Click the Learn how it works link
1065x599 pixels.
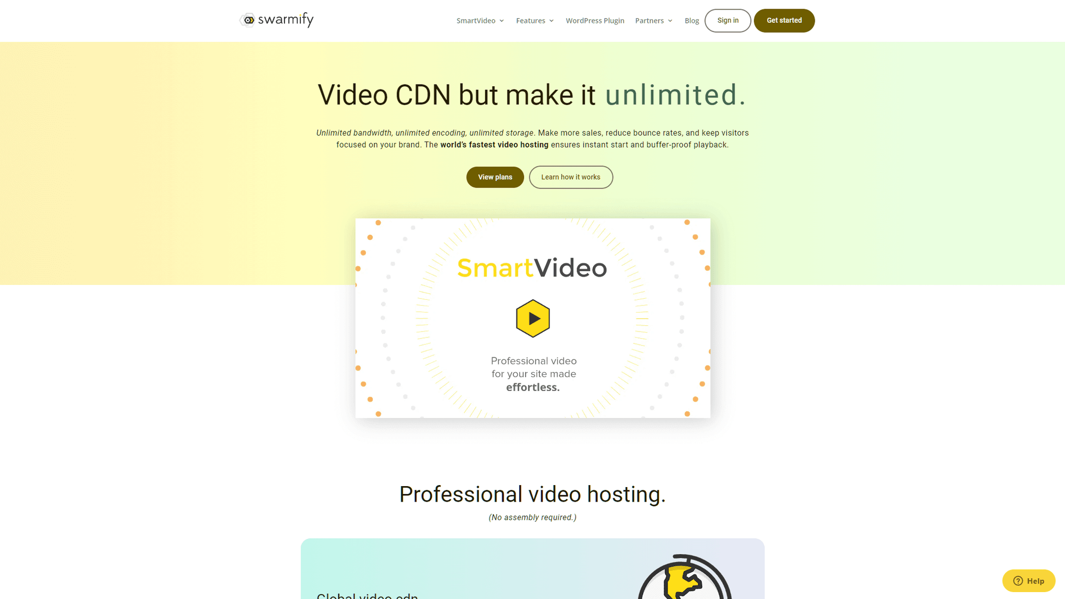[570, 177]
